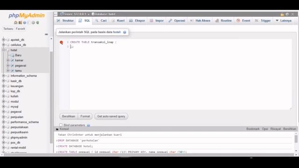The height and width of the screenshot is (168, 299).
Task: Click the console vertical scrollbar
Action: tap(296, 139)
